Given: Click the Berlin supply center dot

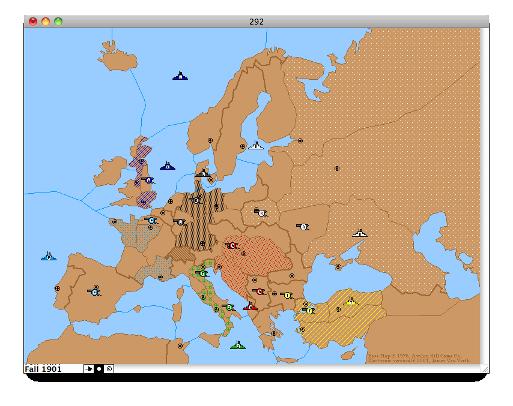Looking at the screenshot, I should [216, 206].
